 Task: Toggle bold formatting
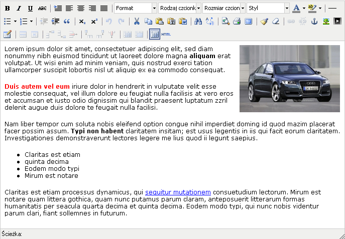[x=7, y=9]
